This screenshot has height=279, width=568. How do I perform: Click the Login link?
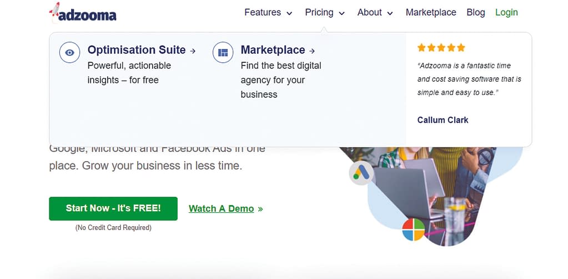point(506,12)
